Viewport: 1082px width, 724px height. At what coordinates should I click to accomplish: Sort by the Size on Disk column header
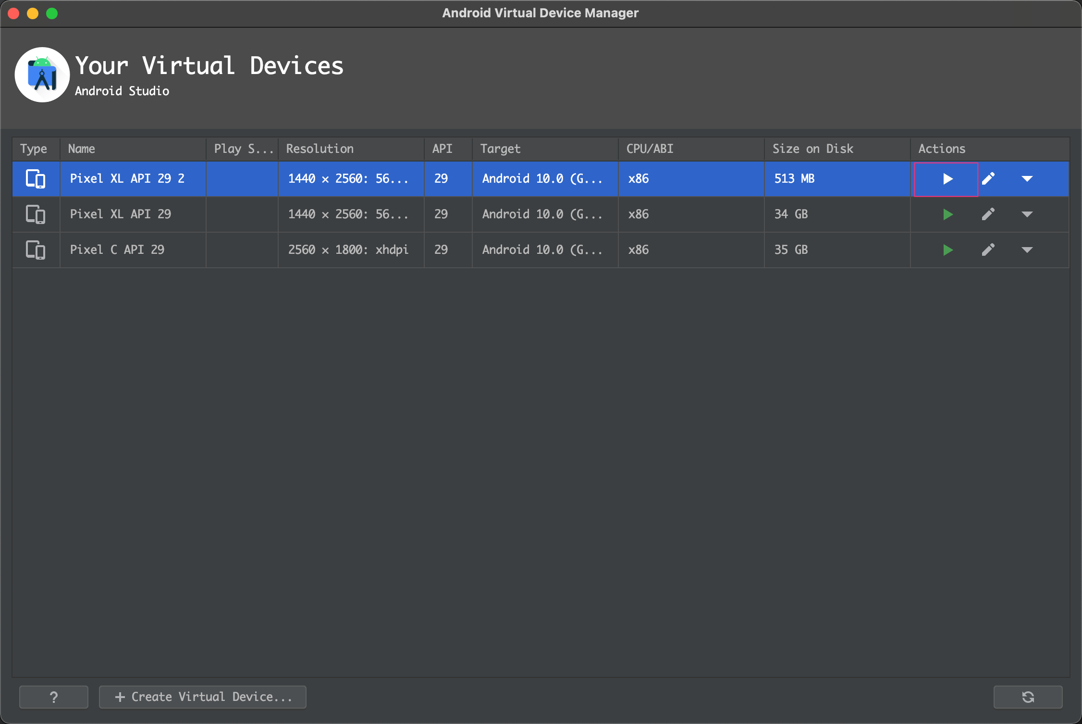[x=837, y=149]
